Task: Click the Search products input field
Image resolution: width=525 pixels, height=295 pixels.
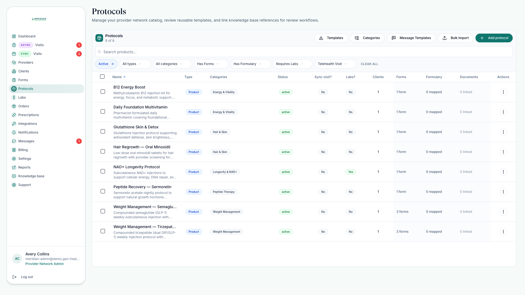Action: [304, 52]
